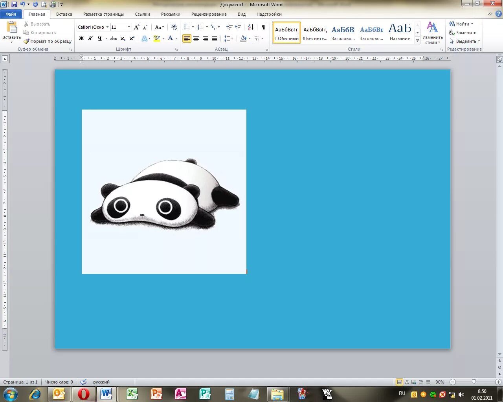Toggle superscript formatting
Screen dimensions: 503x402
(x=132, y=38)
